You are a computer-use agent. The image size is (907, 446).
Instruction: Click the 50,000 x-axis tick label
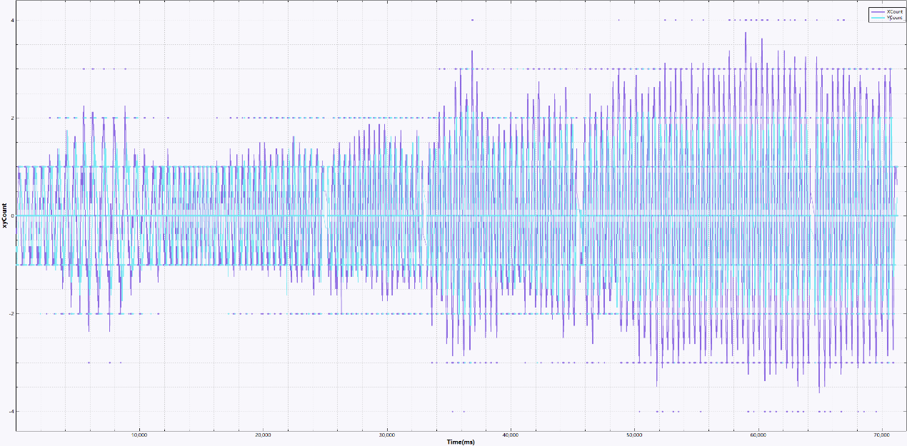click(x=634, y=435)
